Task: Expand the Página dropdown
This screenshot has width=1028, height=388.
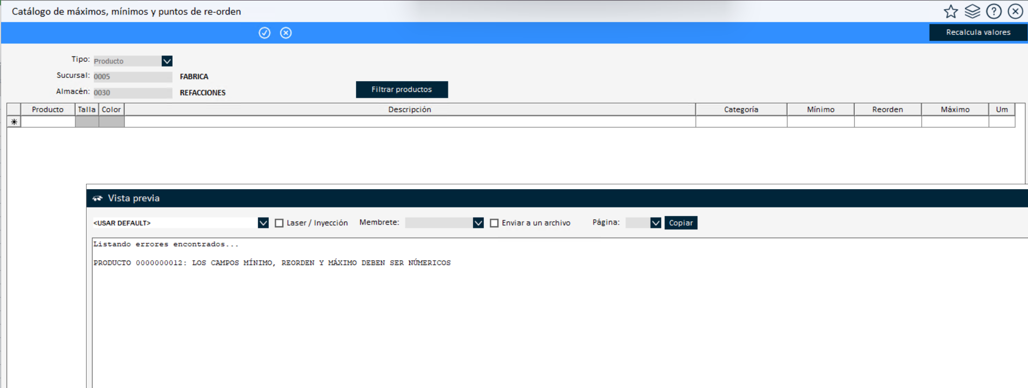Action: pyautogui.click(x=655, y=223)
